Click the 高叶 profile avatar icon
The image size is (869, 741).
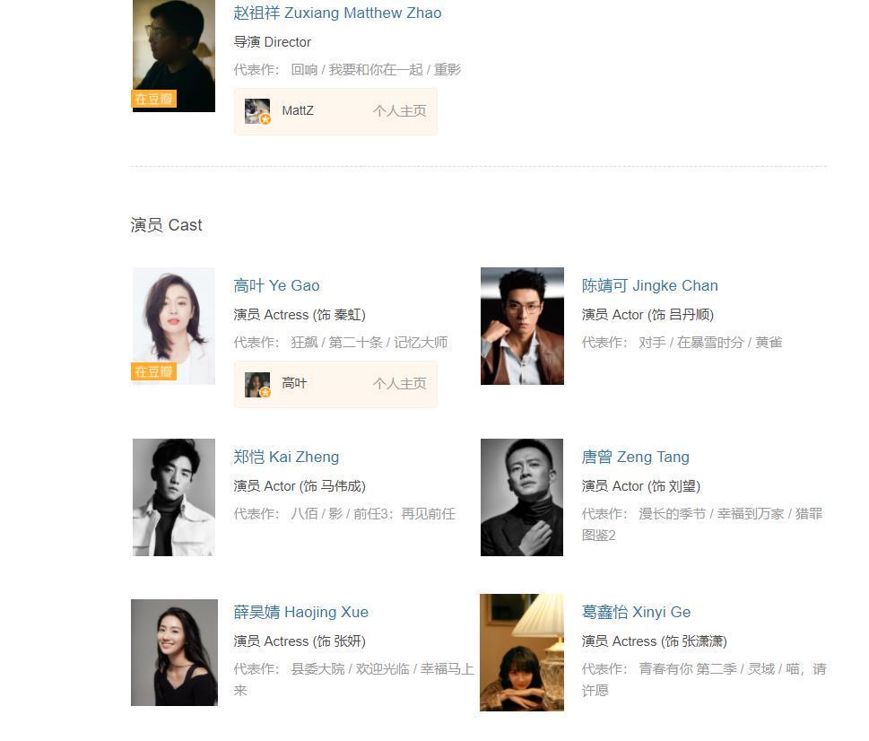coord(257,385)
